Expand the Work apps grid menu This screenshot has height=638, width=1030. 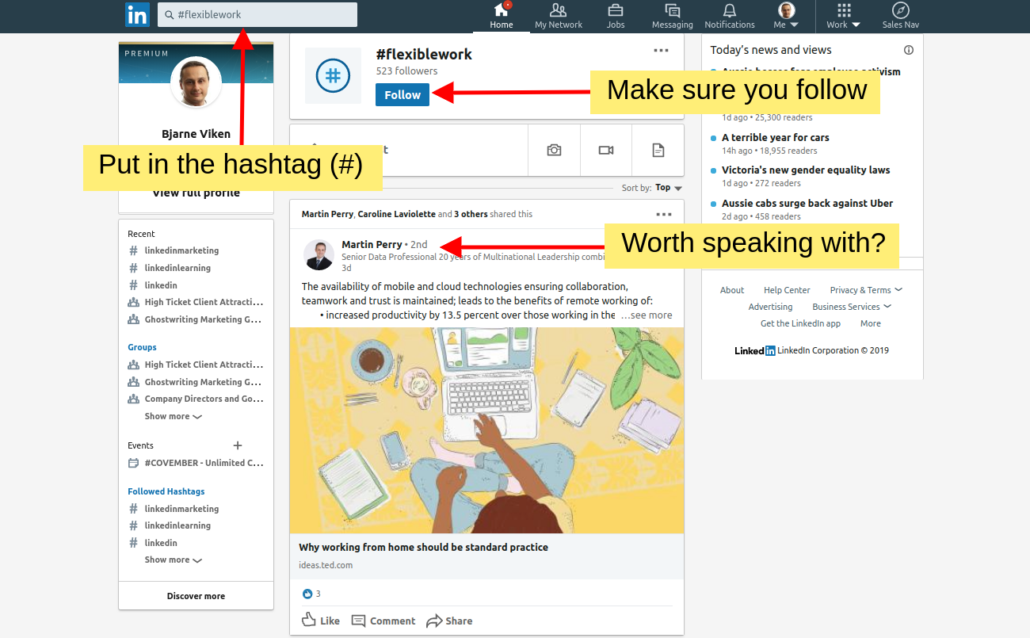coord(844,17)
